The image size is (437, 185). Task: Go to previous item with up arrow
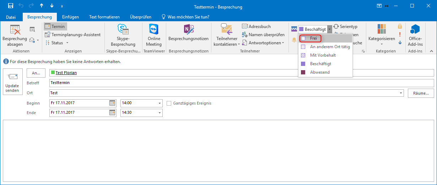click(42, 6)
